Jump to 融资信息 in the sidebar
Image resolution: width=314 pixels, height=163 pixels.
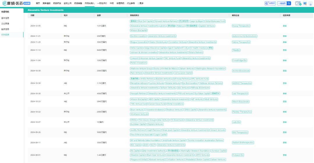[5, 29]
